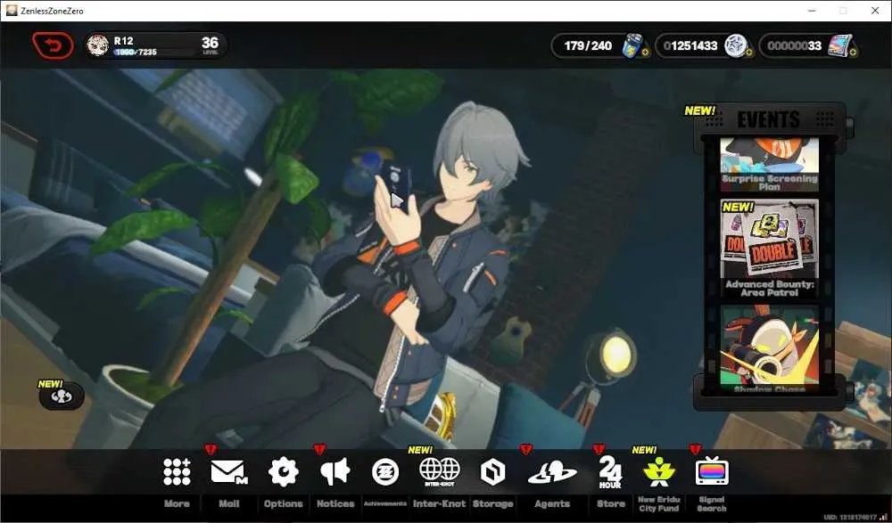Open the Notices megaphone icon
The height and width of the screenshot is (523, 892).
[335, 472]
